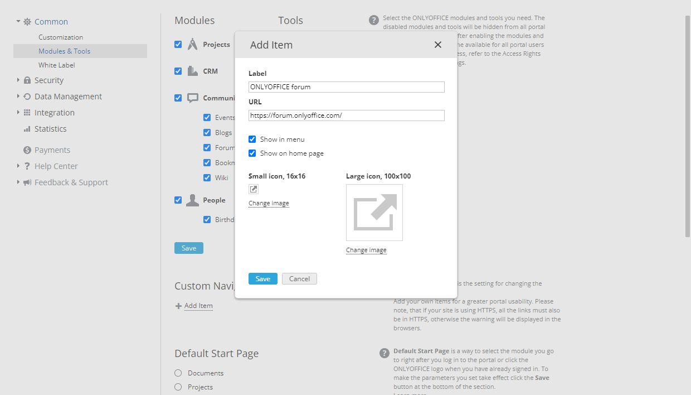Click the Projects module icon
The width and height of the screenshot is (691, 395).
click(x=192, y=44)
